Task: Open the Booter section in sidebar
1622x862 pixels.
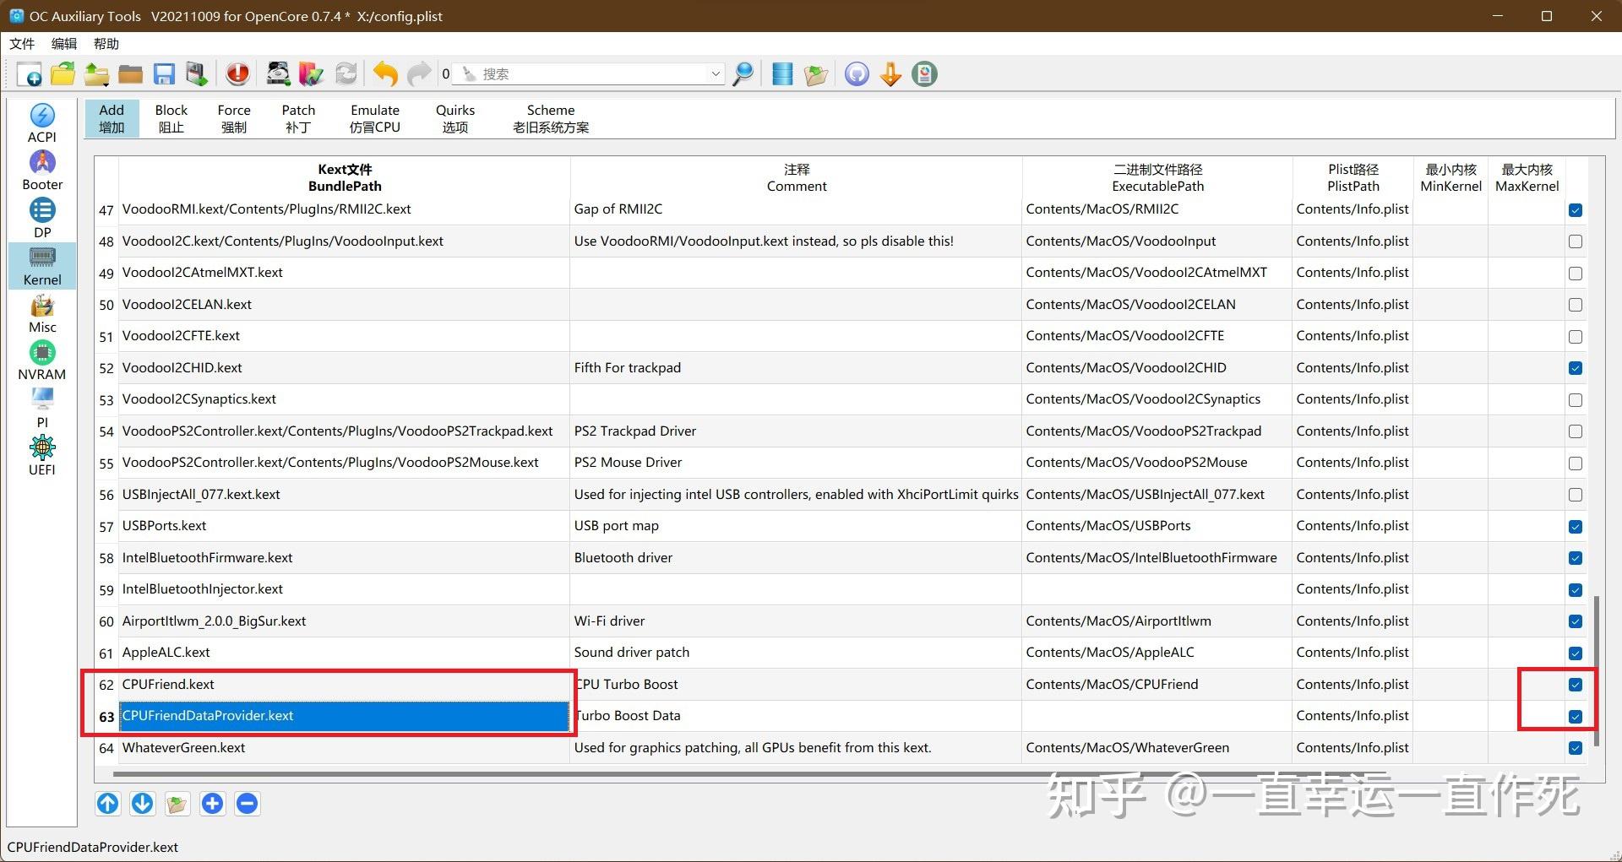Action: (42, 171)
